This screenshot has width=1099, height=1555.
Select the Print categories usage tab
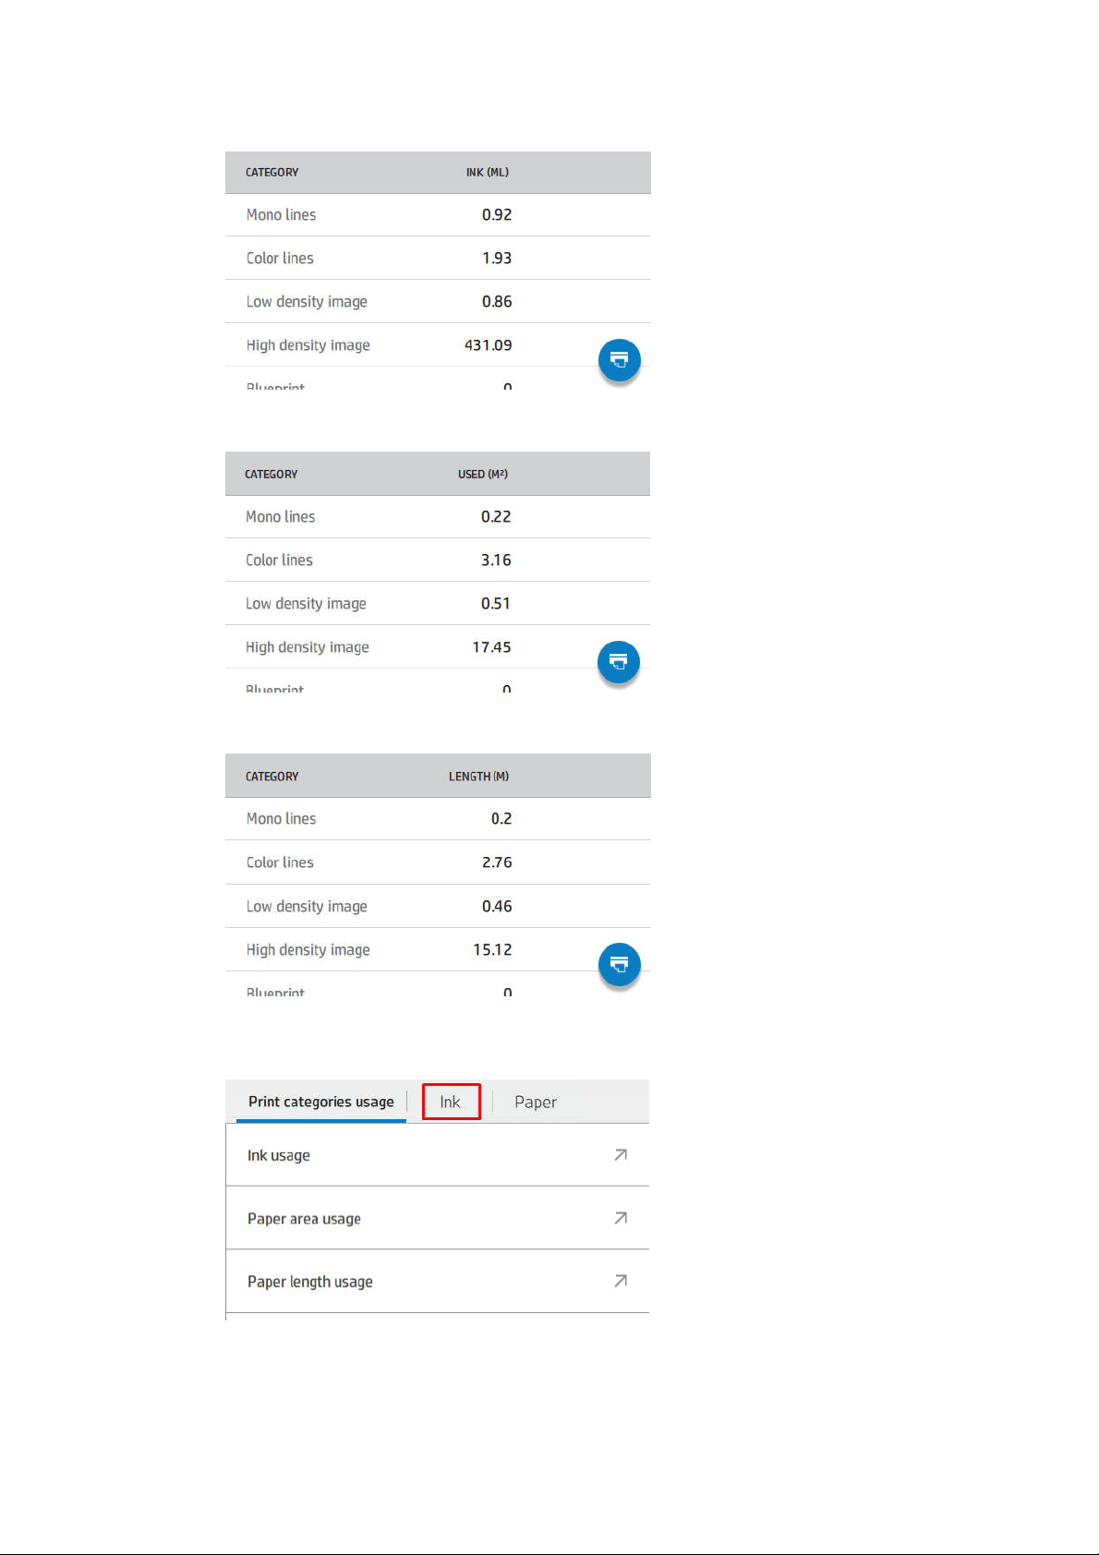(x=321, y=1102)
